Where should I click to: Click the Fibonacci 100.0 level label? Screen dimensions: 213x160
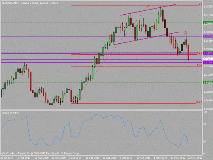click(x=199, y=102)
